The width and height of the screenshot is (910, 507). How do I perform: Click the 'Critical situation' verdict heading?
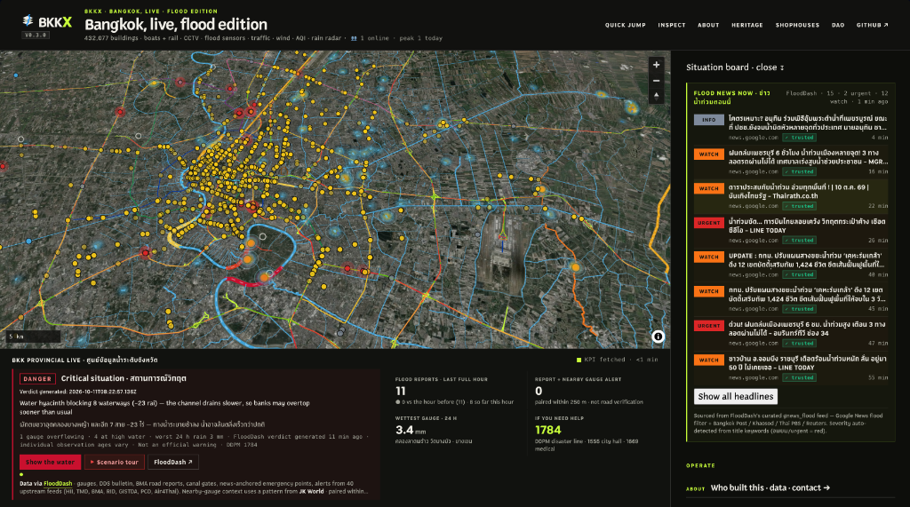coord(124,378)
